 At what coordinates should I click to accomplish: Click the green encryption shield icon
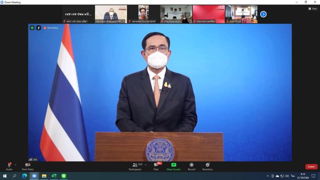click(32, 28)
